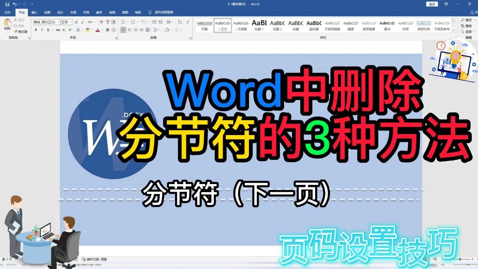Apply yellow text highlight color

tap(87, 30)
